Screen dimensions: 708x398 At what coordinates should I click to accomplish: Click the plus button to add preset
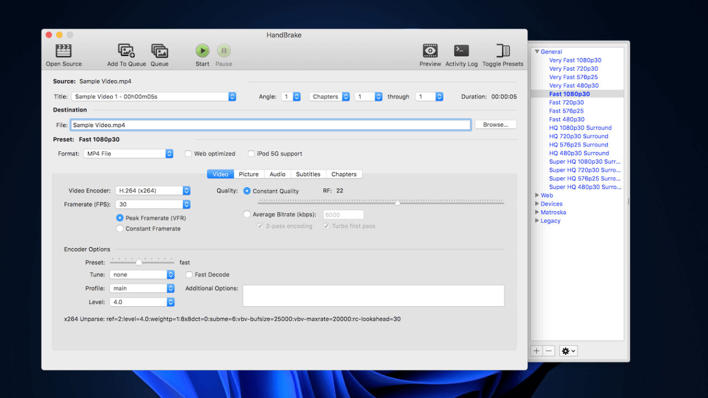[537, 351]
